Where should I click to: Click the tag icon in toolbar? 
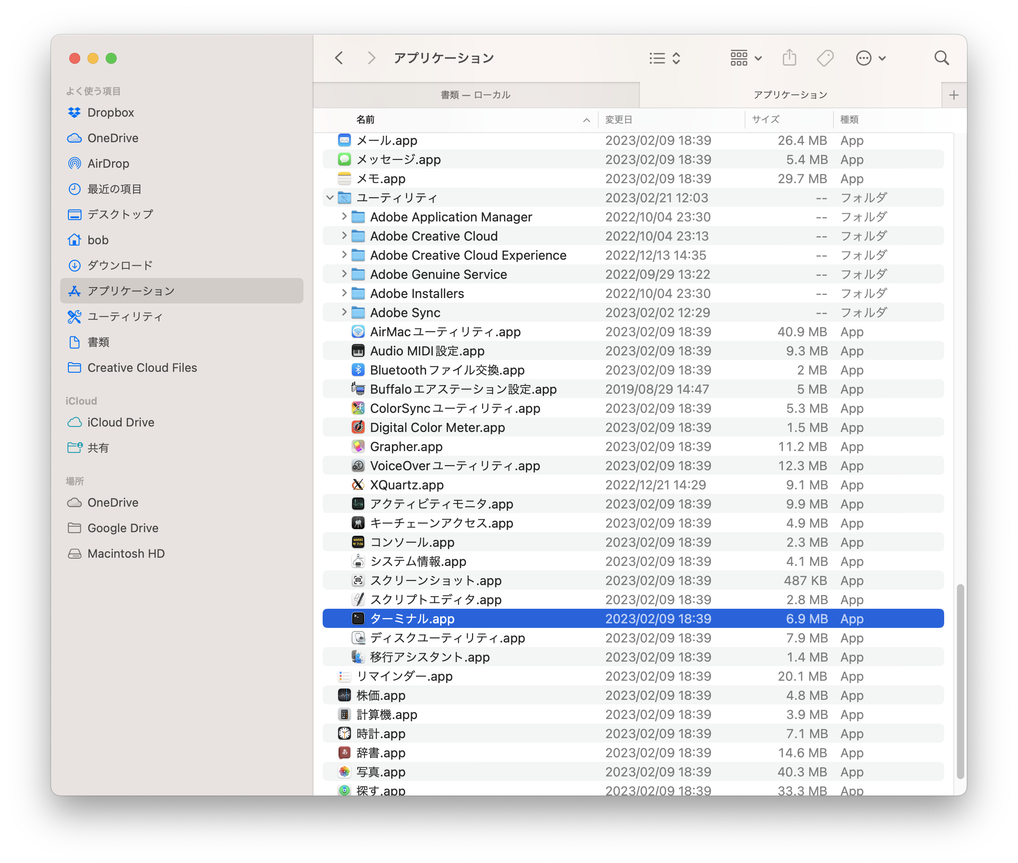coord(825,58)
